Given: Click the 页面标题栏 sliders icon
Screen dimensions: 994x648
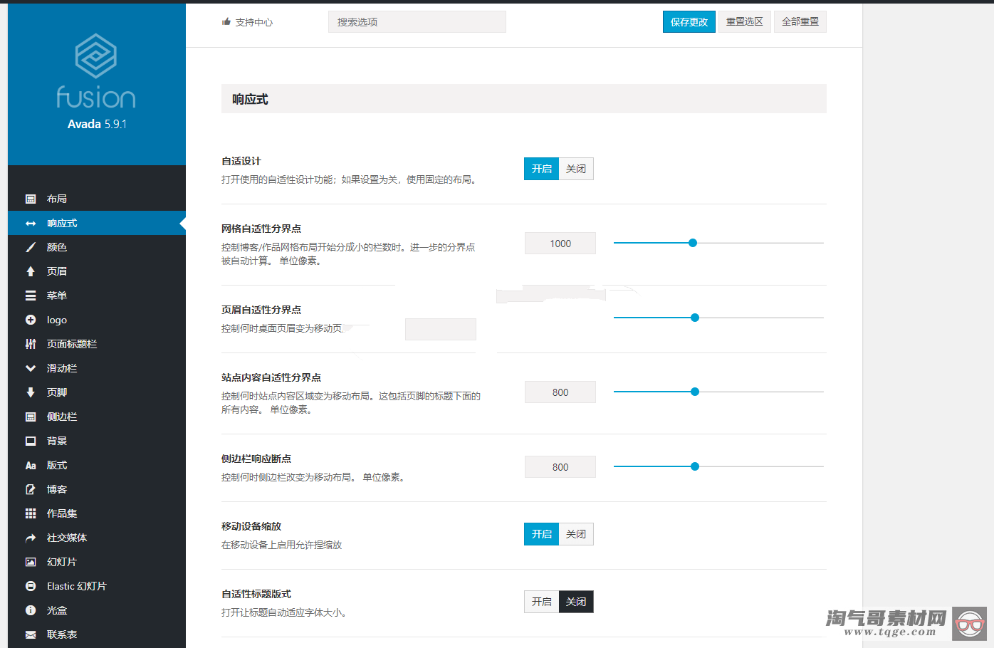Looking at the screenshot, I should click(x=31, y=344).
